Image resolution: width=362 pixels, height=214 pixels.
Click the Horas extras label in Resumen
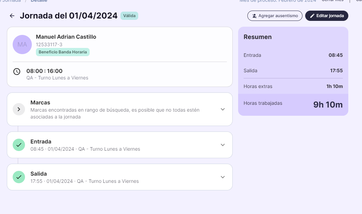point(258,86)
